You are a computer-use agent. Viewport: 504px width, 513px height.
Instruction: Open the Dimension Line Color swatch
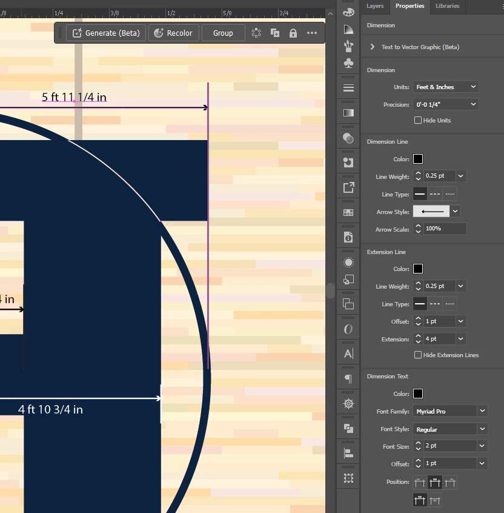(418, 159)
